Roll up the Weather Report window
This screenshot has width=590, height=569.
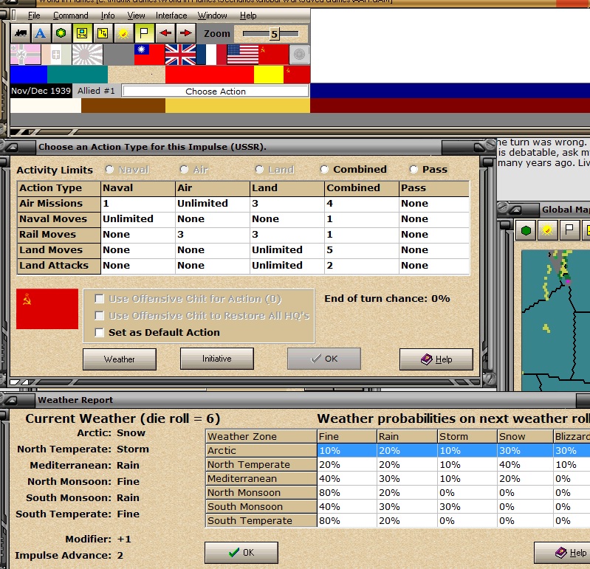pyautogui.click(x=11, y=400)
